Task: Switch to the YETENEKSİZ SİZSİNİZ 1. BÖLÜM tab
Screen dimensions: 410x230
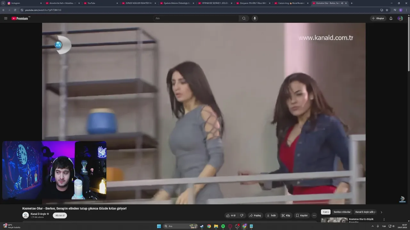Action: coord(215,3)
